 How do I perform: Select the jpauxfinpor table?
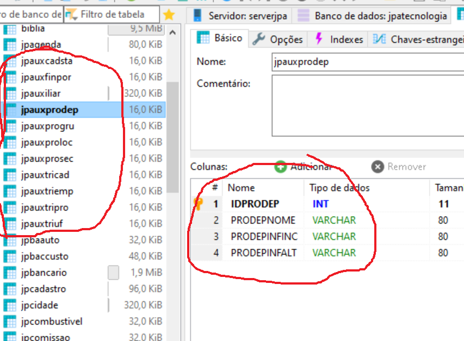point(46,77)
